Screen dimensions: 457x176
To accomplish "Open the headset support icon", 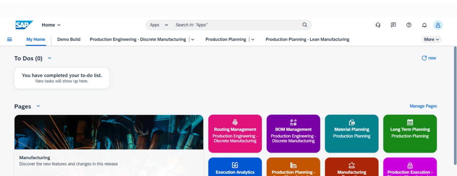I will [x=378, y=25].
